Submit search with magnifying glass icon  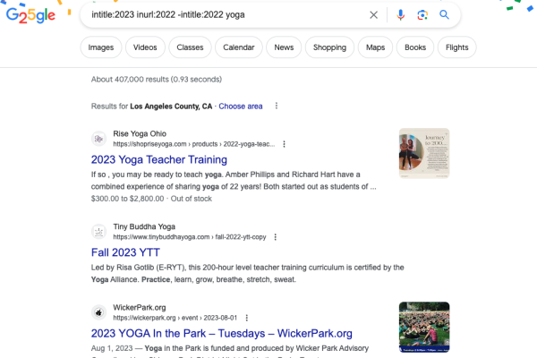444,14
